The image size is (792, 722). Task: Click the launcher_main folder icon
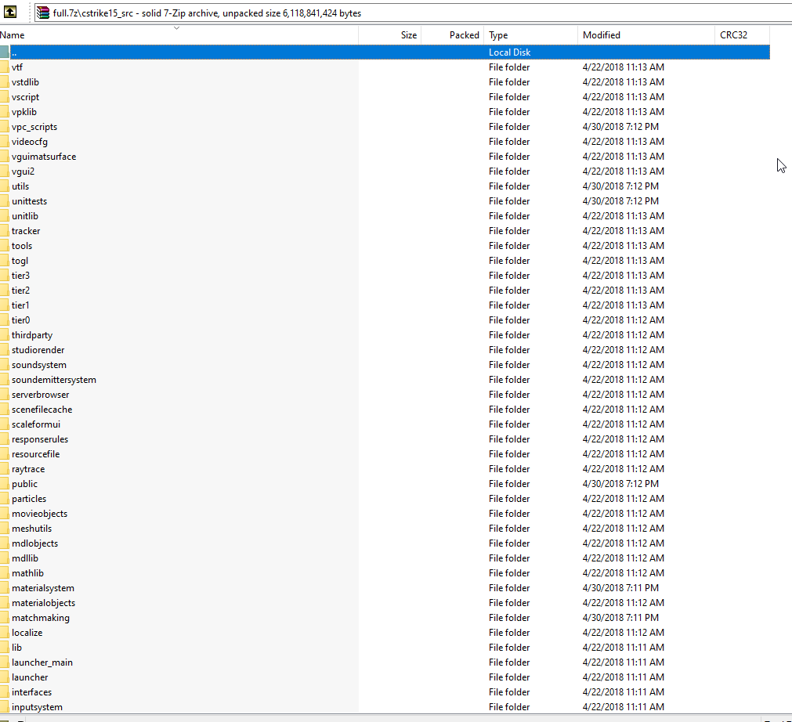[x=4, y=662]
